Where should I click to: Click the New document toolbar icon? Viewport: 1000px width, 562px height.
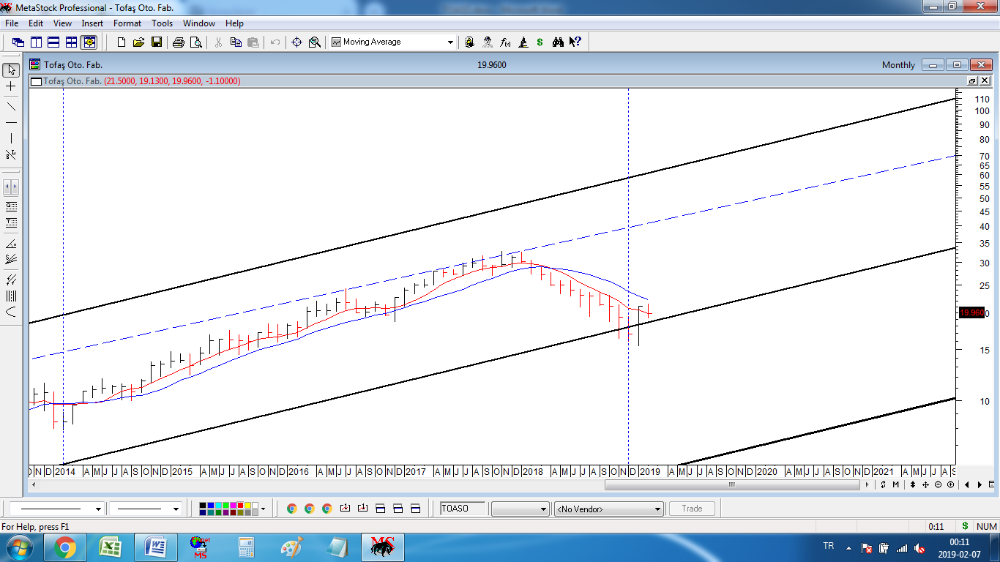pyautogui.click(x=122, y=42)
